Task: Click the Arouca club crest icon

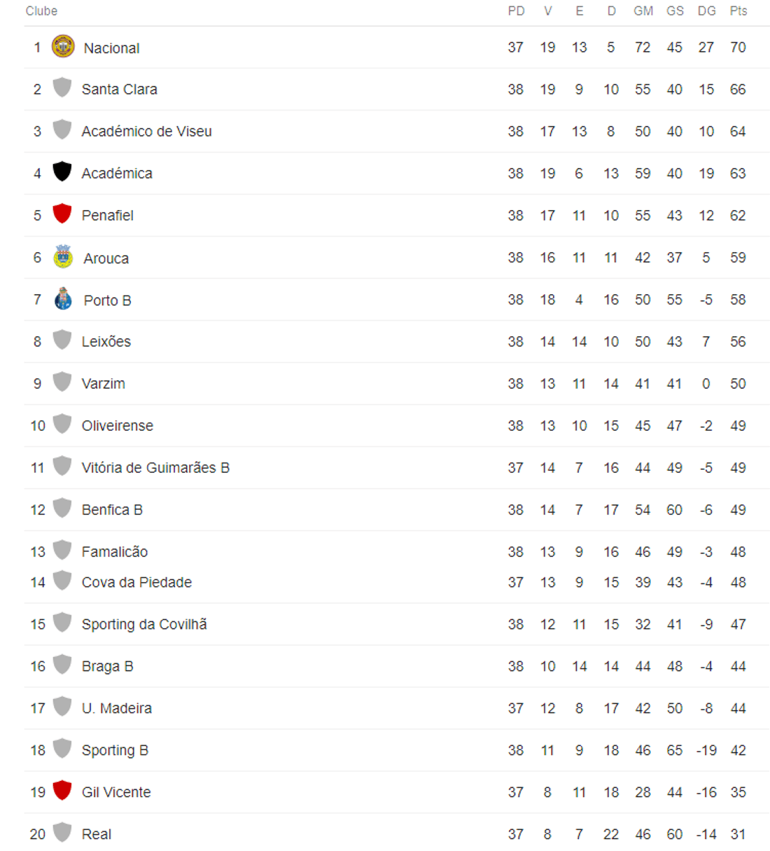Action: coord(63,257)
